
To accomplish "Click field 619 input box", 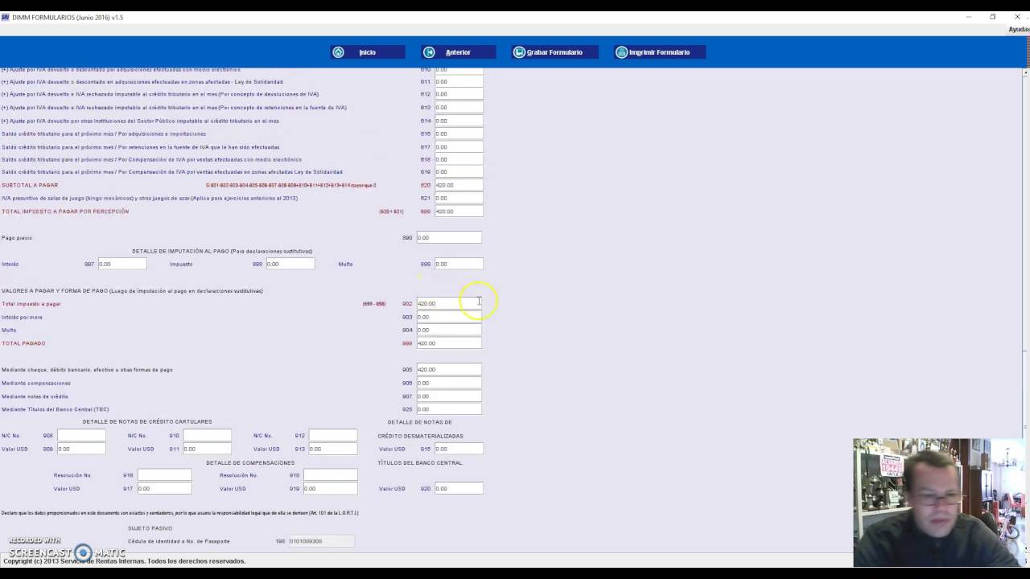I will coord(459,171).
